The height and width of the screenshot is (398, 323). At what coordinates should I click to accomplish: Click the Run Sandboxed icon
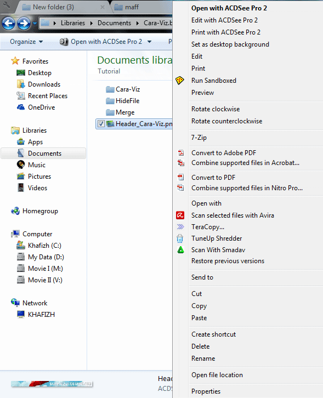click(x=180, y=81)
